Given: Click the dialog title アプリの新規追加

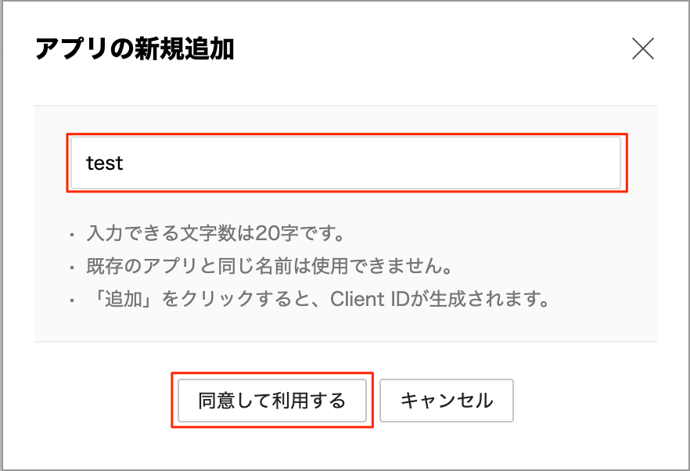Looking at the screenshot, I should [x=135, y=50].
